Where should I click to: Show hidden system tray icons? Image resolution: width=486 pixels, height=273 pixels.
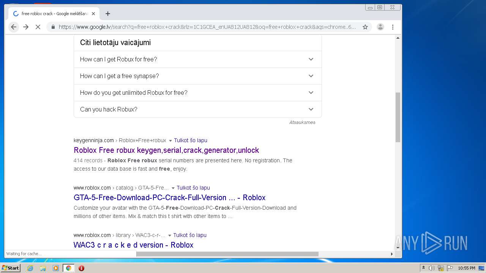423,268
